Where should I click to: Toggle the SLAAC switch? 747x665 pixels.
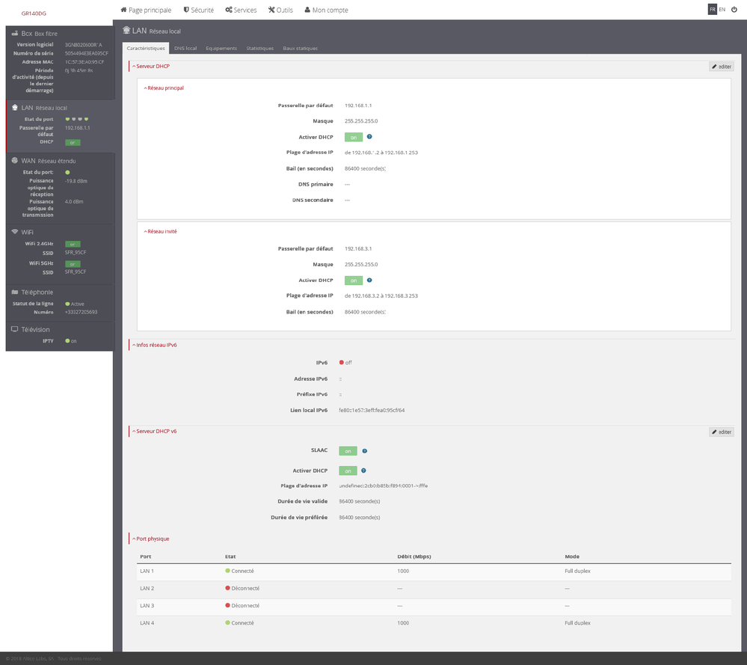point(348,451)
